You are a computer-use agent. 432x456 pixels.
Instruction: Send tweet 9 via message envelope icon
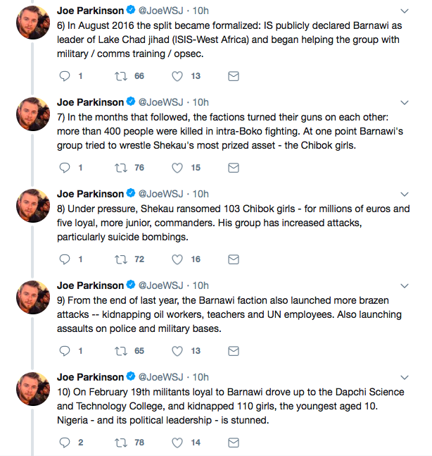(x=234, y=351)
